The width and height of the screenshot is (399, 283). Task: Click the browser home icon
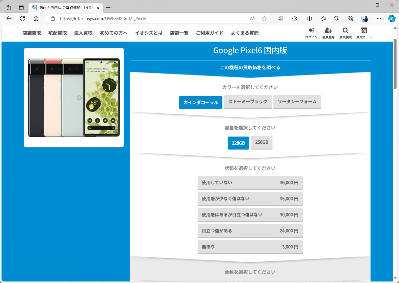pos(36,19)
